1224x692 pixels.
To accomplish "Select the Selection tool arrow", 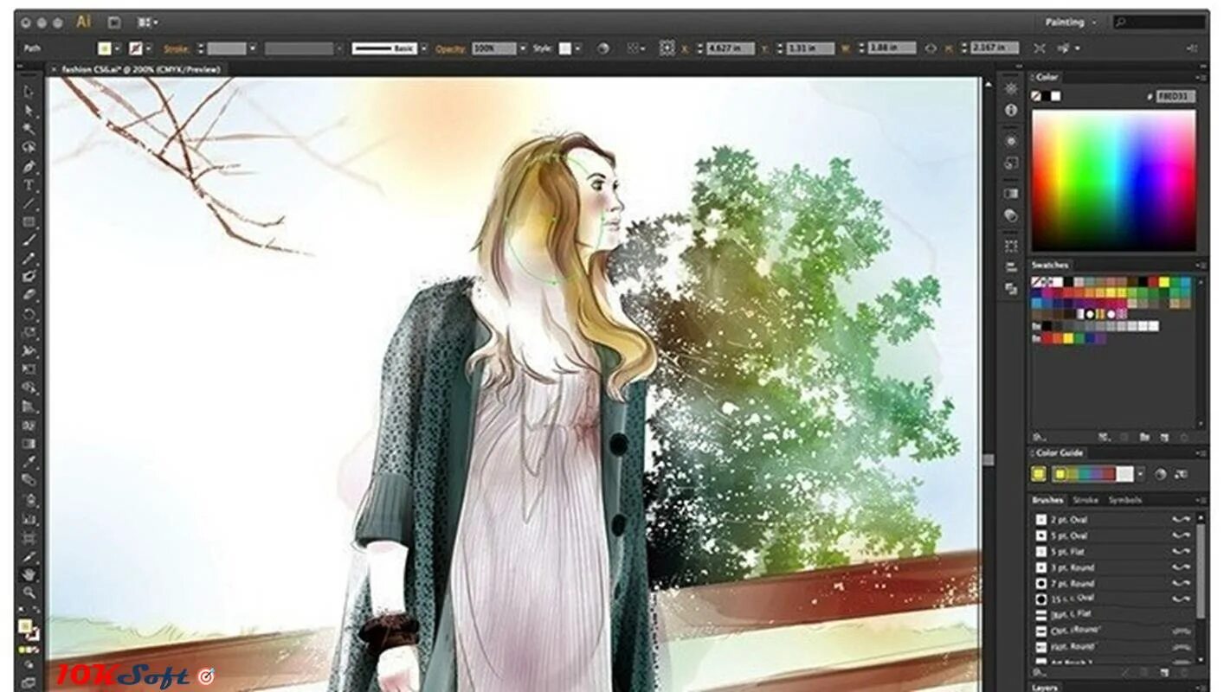I will pos(29,92).
